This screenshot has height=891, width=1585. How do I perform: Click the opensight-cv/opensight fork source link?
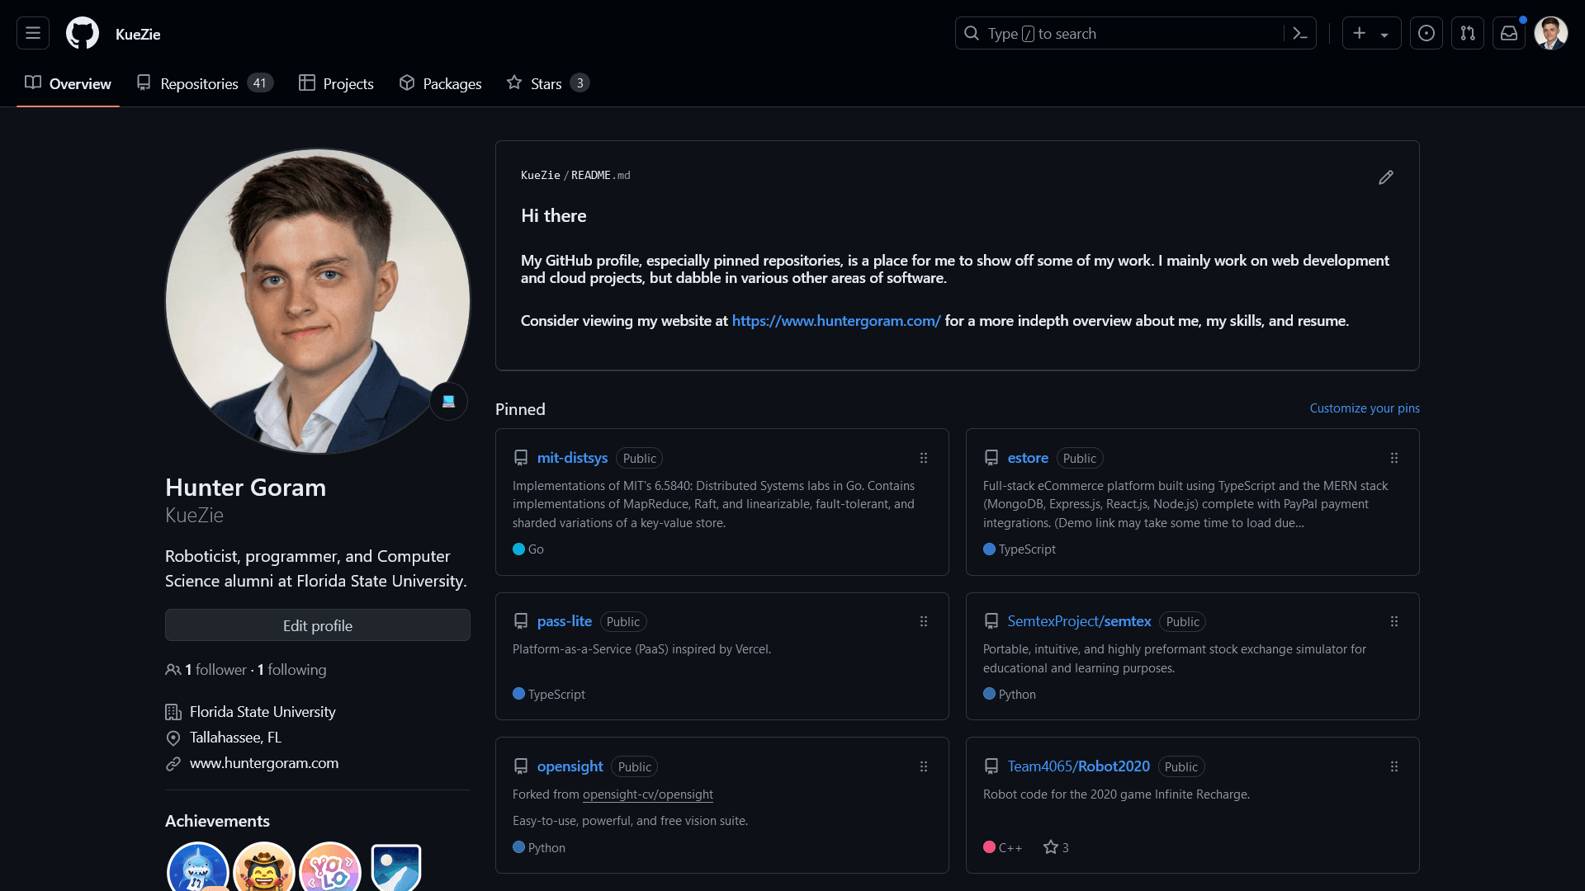[x=648, y=794]
